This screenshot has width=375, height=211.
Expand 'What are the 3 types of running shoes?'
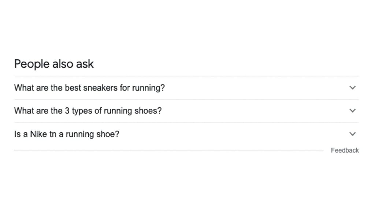coord(186,111)
